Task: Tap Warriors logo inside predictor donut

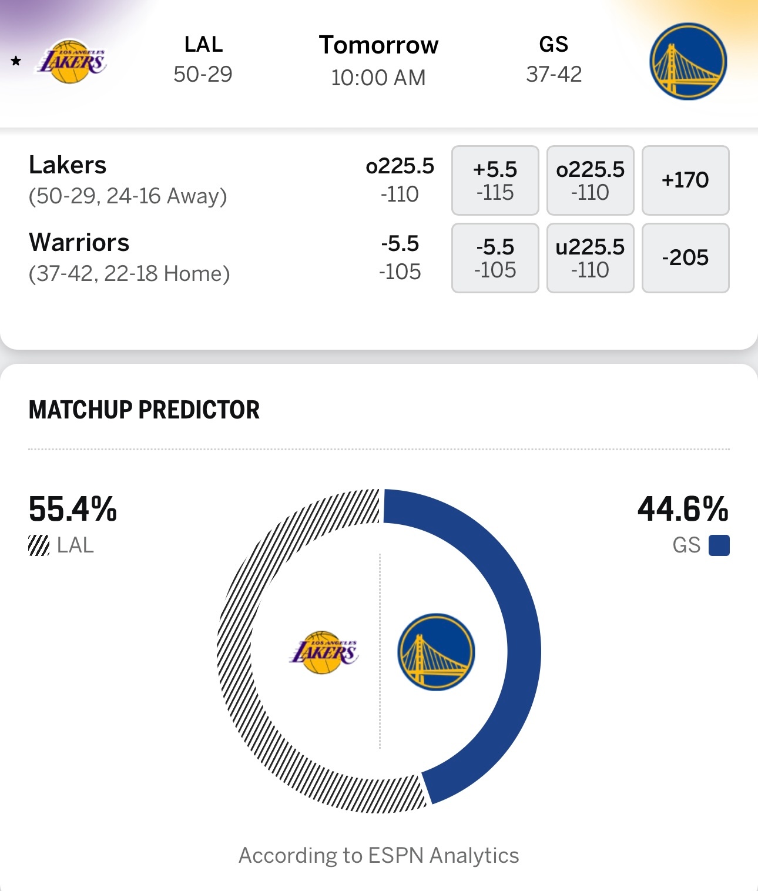Action: coord(436,652)
